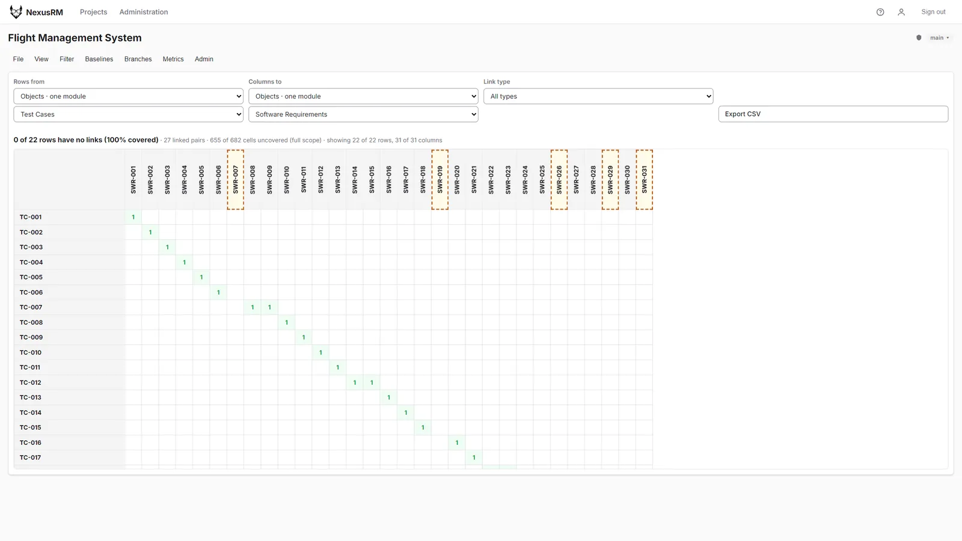Click Sign out

click(x=933, y=12)
